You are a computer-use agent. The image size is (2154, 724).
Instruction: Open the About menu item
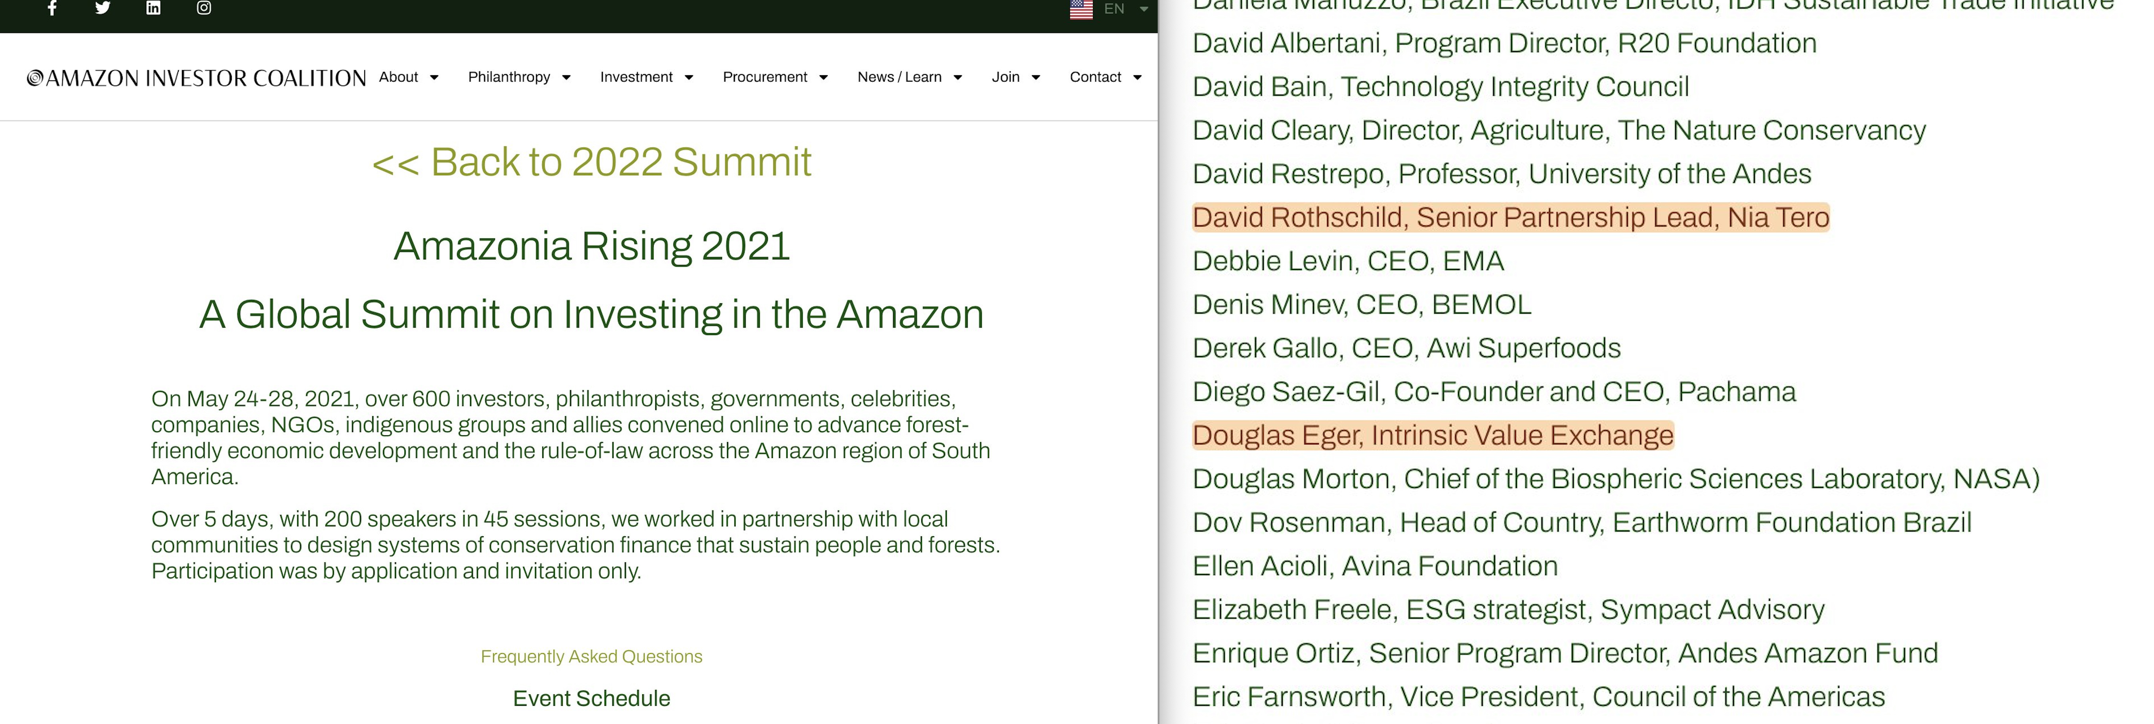pyautogui.click(x=399, y=77)
